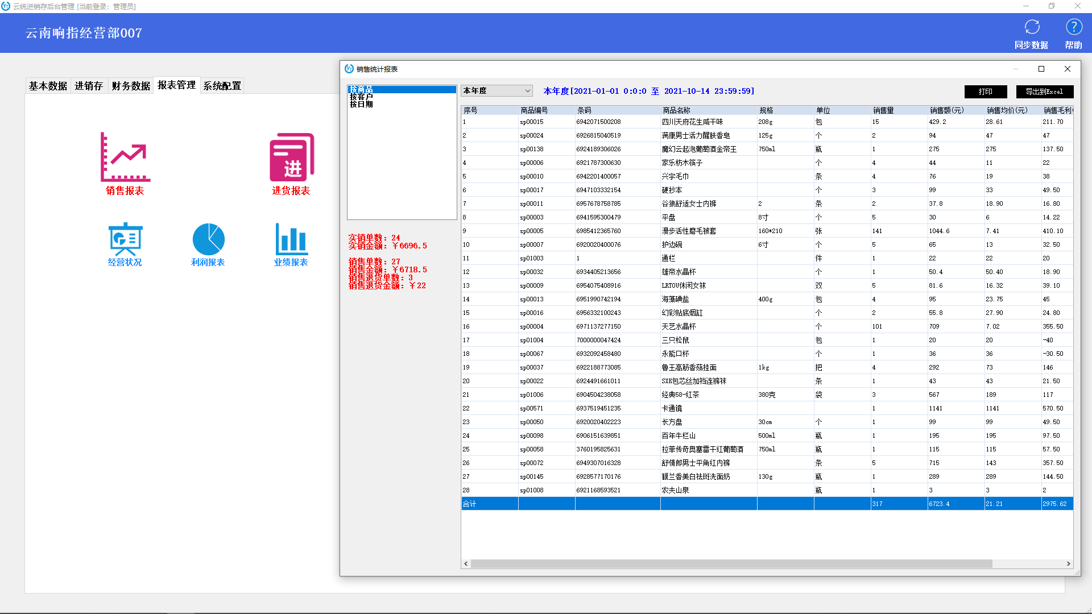Select 按客户 in the grouping list
Viewport: 1092px width, 614px height.
coord(362,97)
